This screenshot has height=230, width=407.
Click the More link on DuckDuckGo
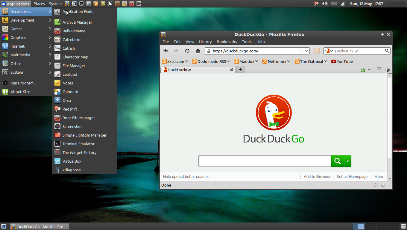(379, 177)
